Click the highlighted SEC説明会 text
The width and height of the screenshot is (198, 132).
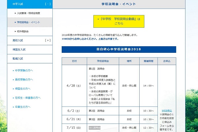click(94, 127)
